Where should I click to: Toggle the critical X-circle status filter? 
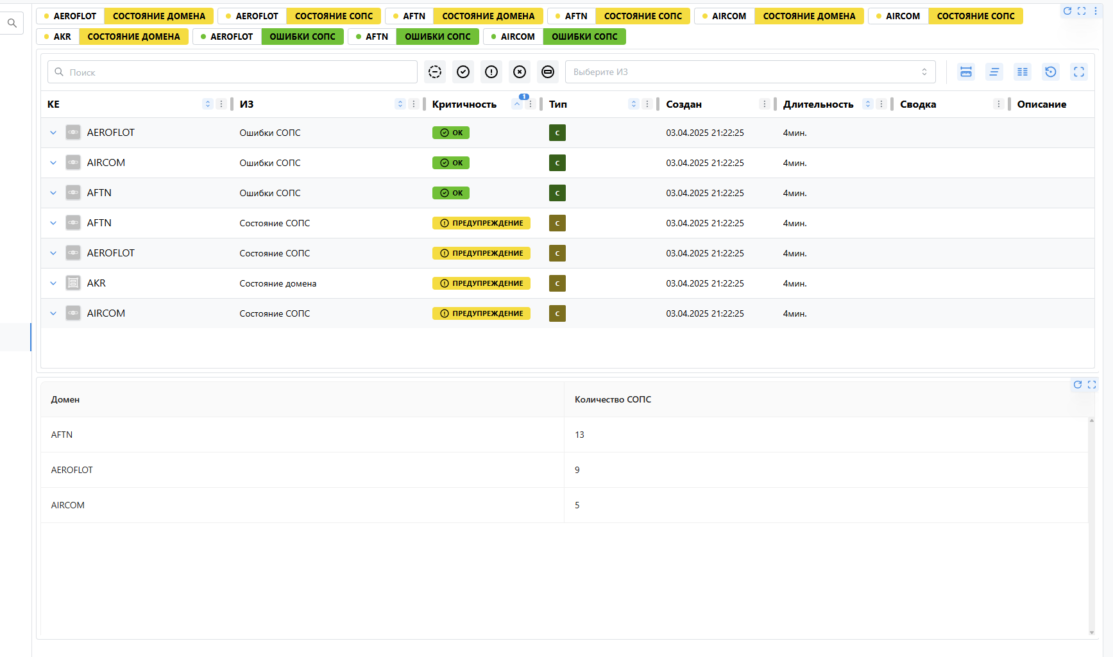[x=520, y=72]
